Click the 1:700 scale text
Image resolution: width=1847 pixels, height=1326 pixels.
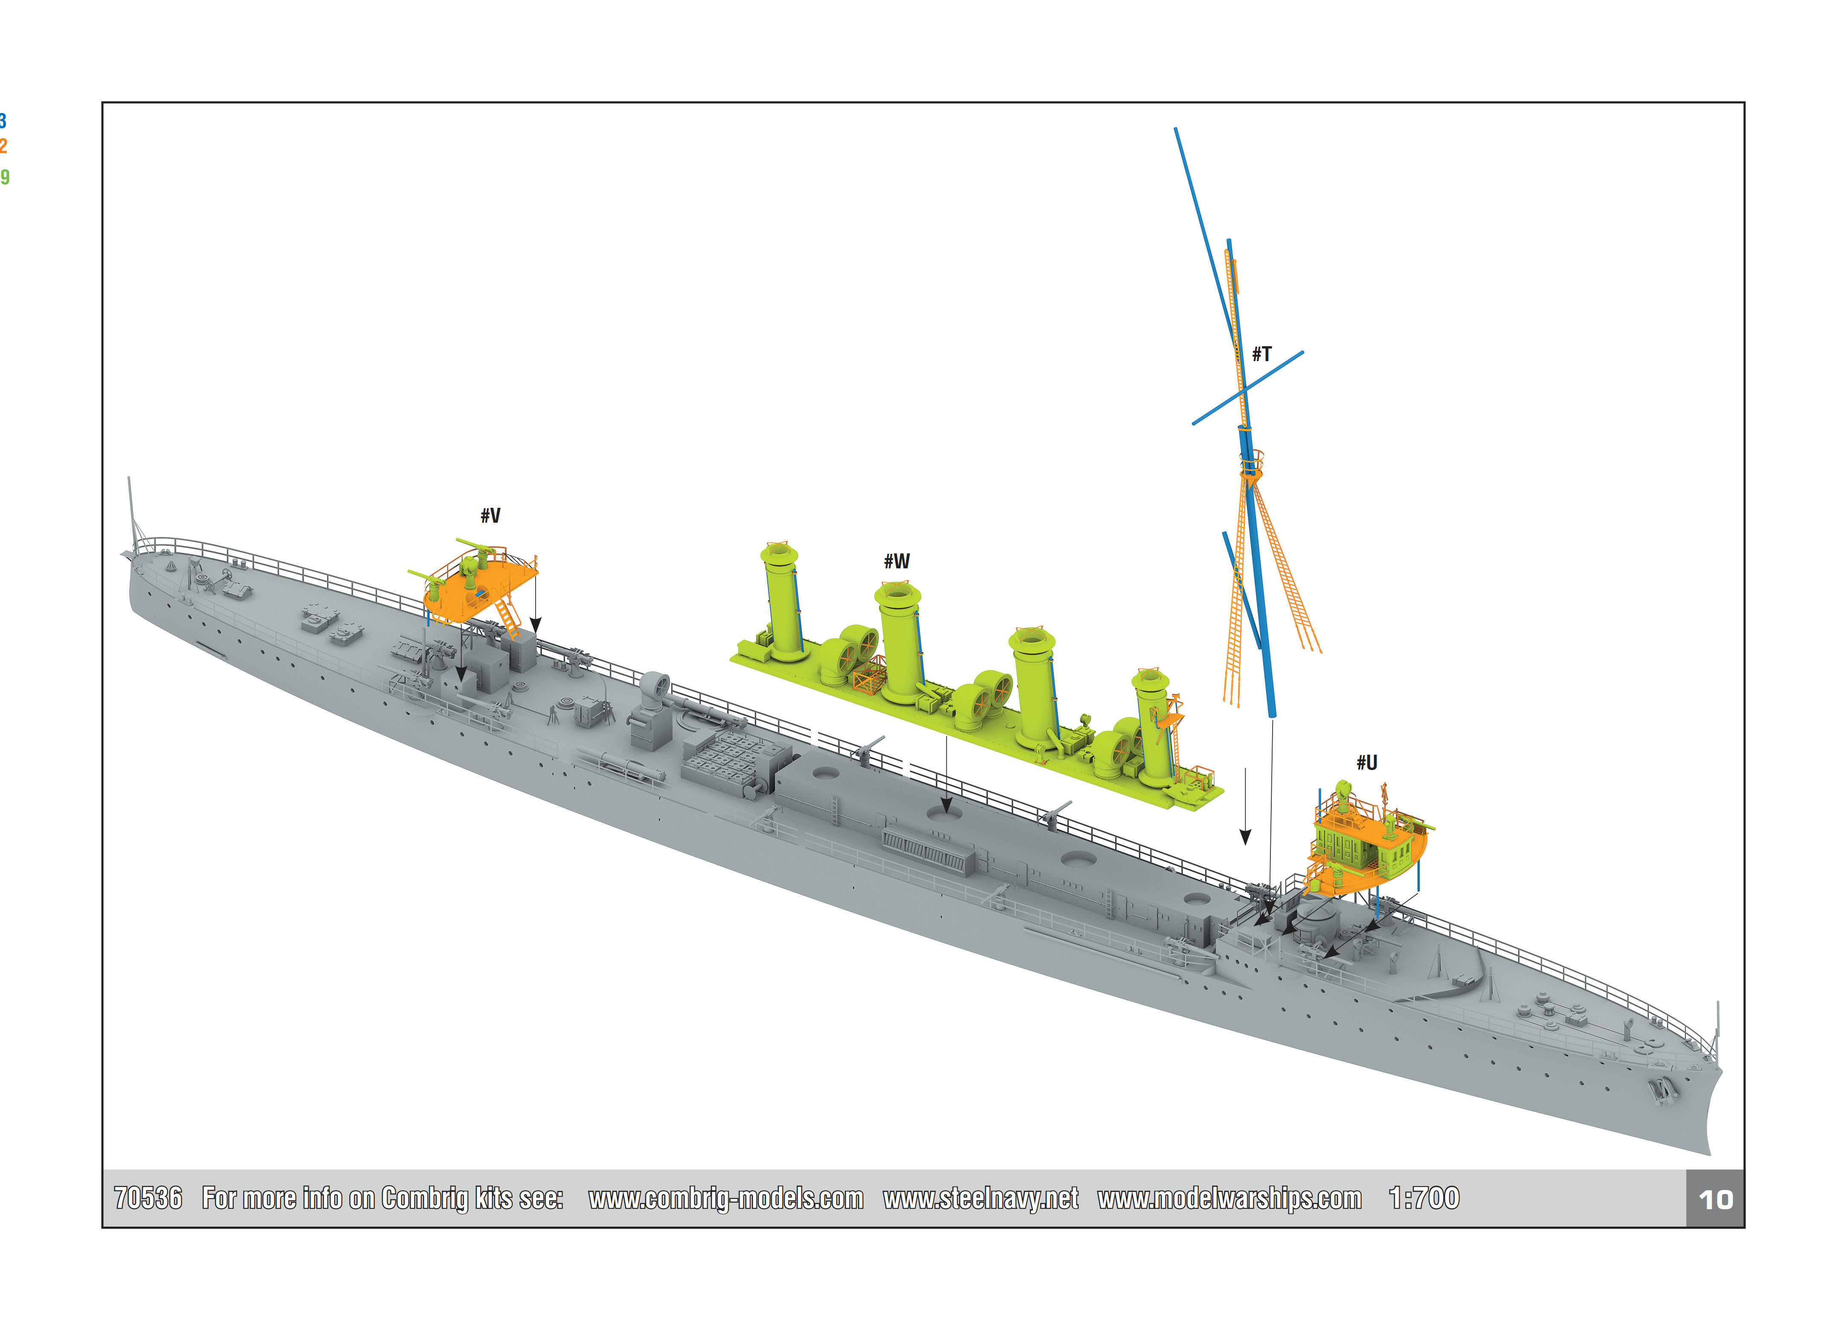[x=1424, y=1199]
